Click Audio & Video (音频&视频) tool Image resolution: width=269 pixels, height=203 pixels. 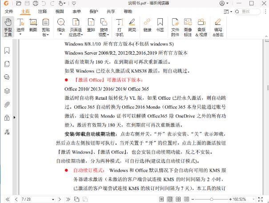point(201,27)
